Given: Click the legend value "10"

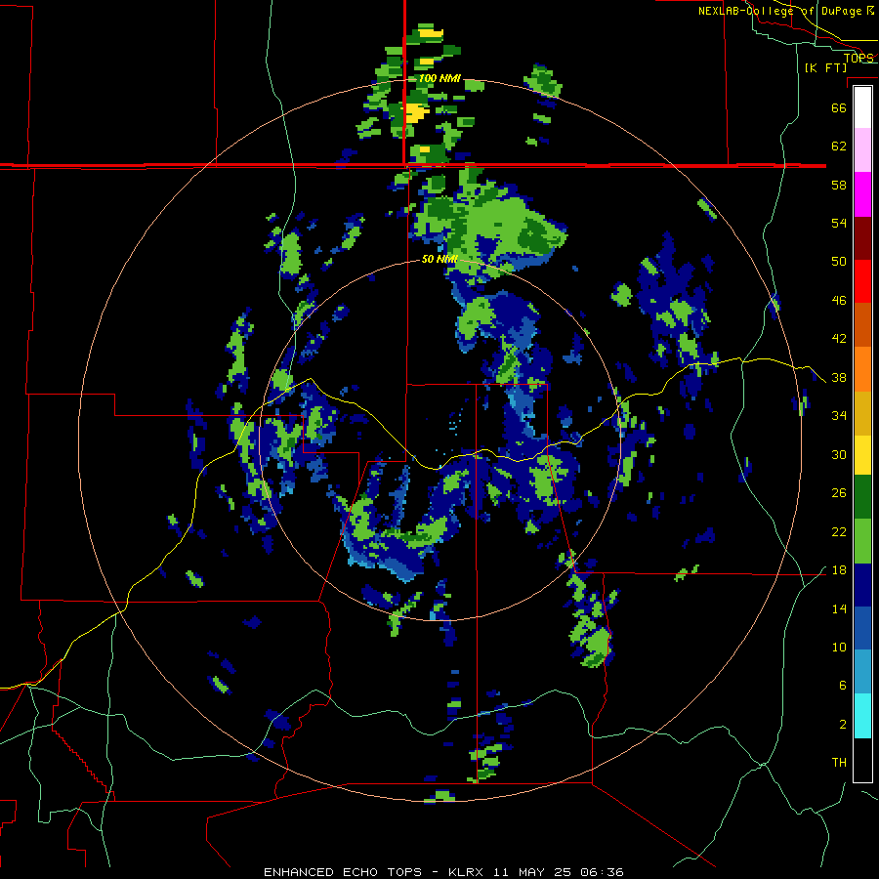Looking at the screenshot, I should coord(839,648).
